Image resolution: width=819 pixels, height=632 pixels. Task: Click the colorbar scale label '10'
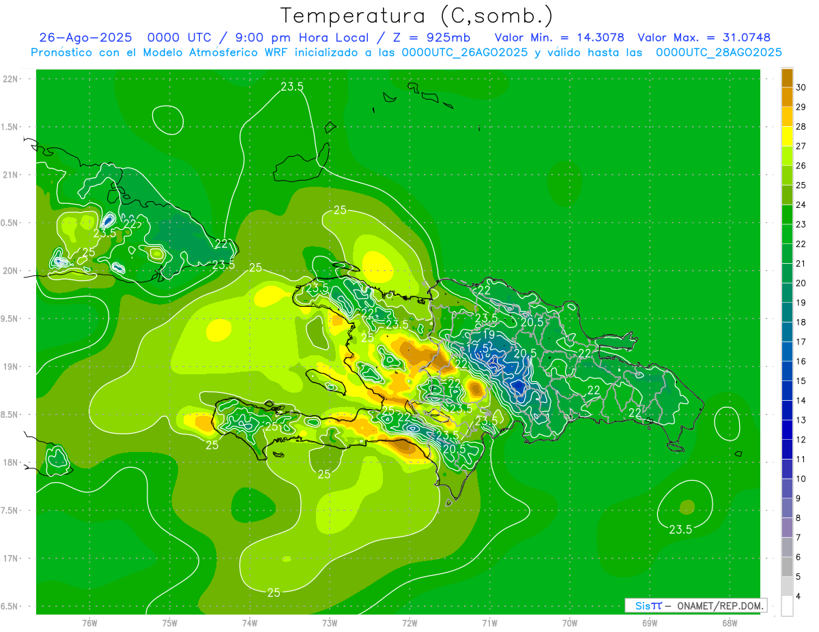801,479
